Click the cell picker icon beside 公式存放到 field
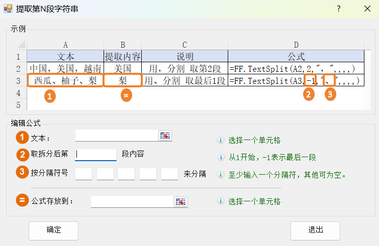This screenshot has width=379, height=246. point(180,201)
